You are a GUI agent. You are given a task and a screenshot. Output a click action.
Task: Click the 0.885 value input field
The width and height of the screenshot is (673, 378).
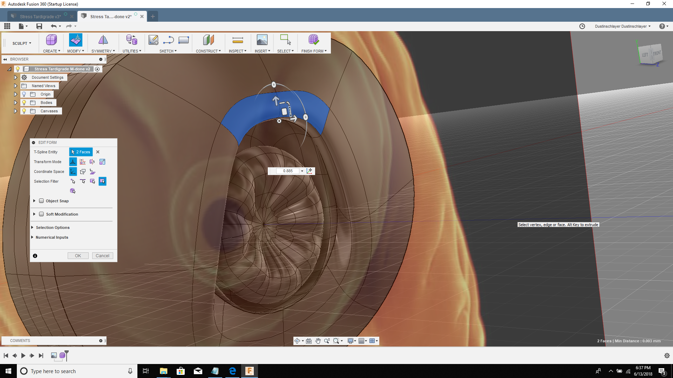click(x=288, y=171)
